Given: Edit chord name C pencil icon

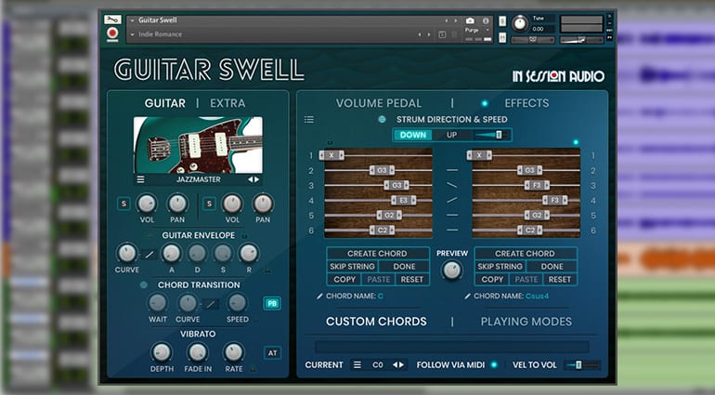Looking at the screenshot, I should [319, 296].
